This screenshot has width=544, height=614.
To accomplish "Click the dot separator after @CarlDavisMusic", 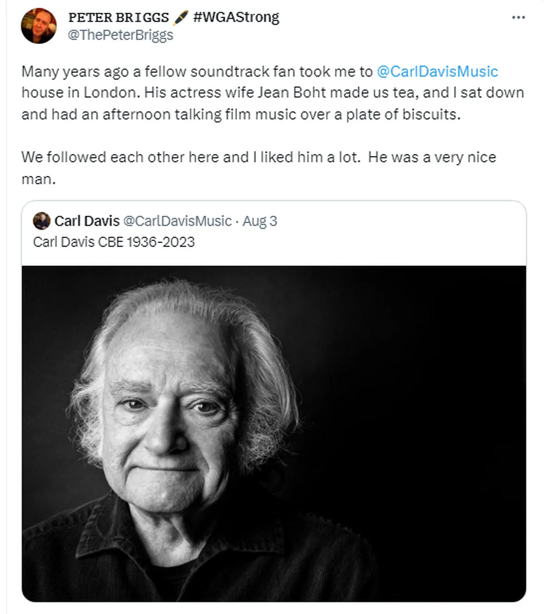I will point(238,221).
